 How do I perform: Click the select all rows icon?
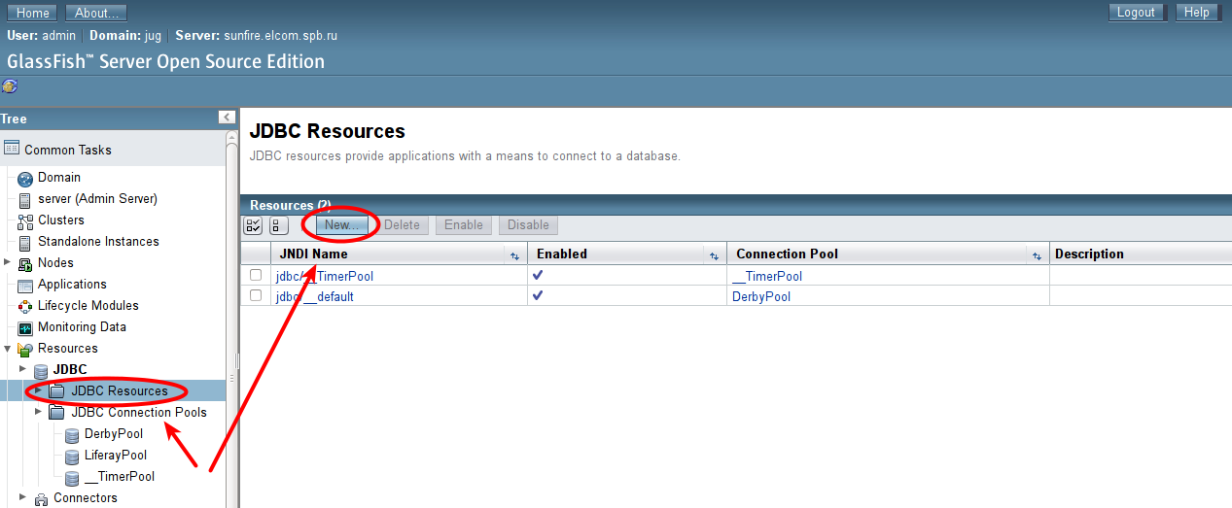pyautogui.click(x=253, y=225)
